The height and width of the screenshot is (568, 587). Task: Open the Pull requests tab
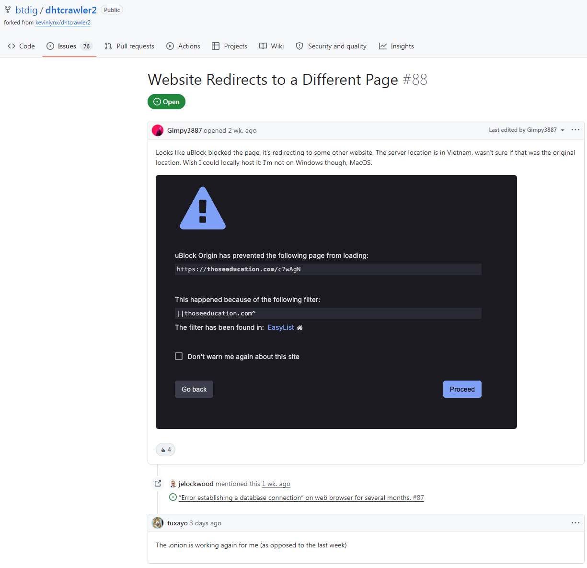[x=129, y=46]
